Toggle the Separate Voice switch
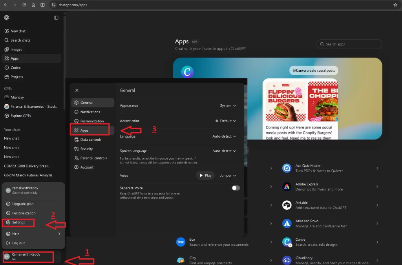 [236, 188]
